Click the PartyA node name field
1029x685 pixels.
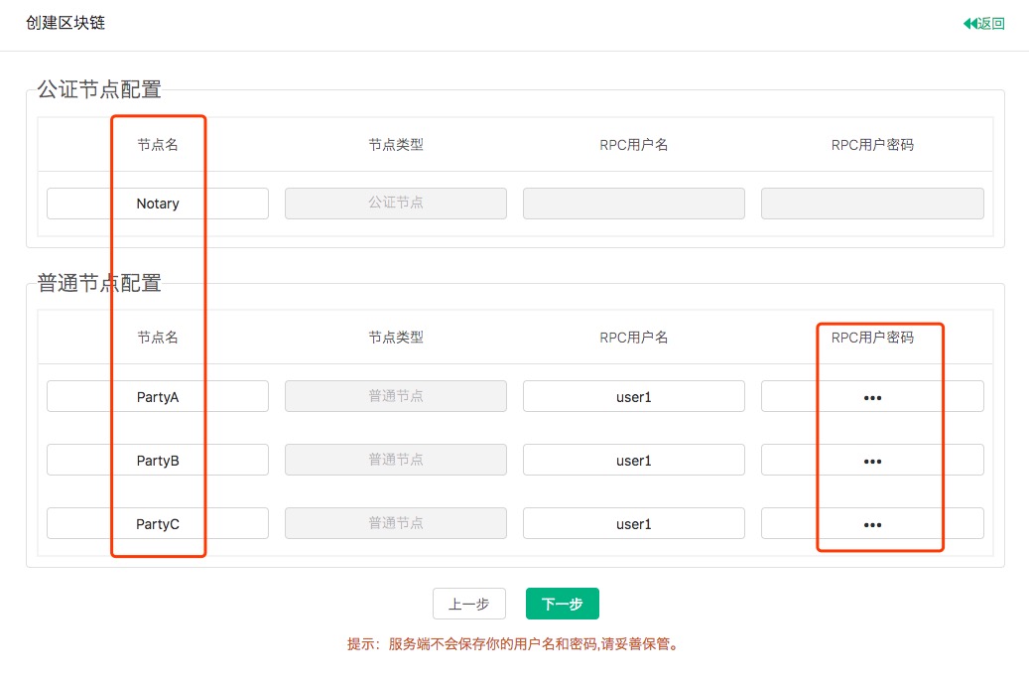click(158, 397)
